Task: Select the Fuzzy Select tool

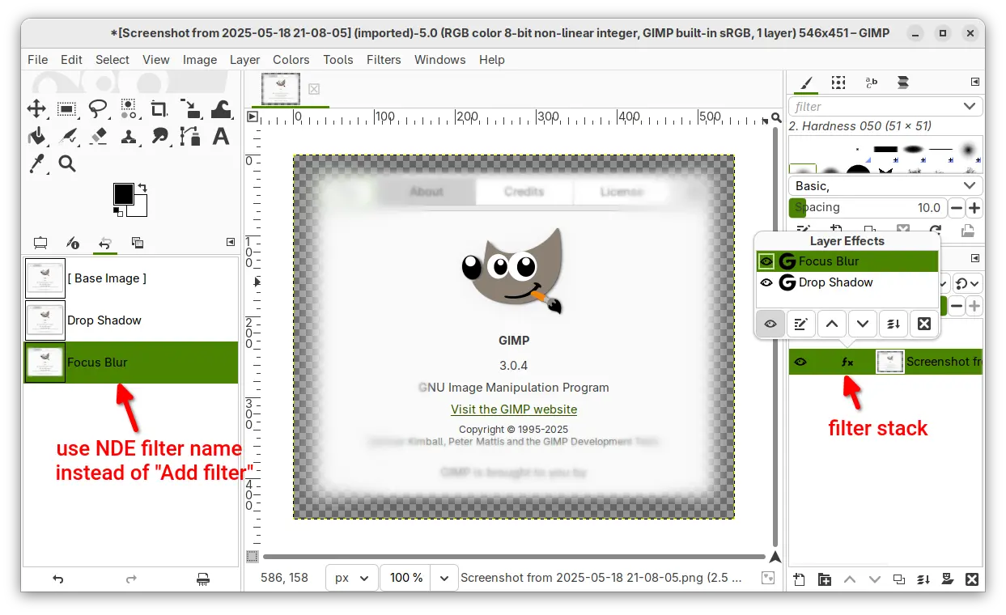Action: pos(129,108)
